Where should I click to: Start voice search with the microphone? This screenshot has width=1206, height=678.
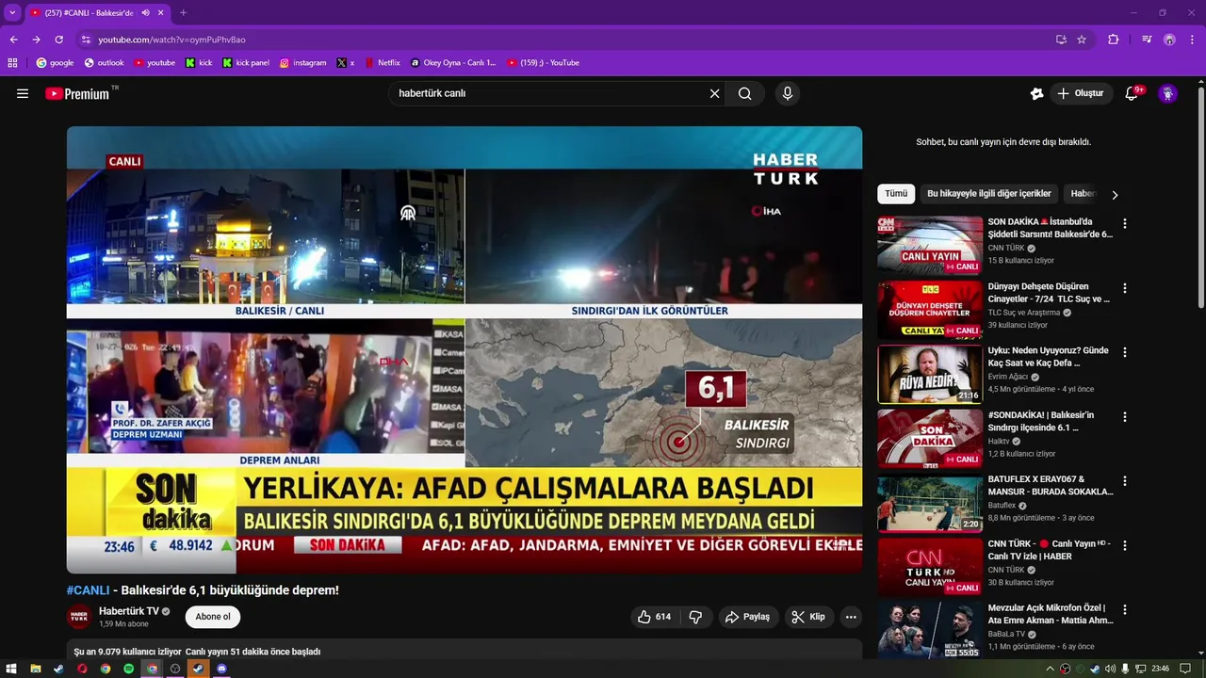click(x=788, y=93)
